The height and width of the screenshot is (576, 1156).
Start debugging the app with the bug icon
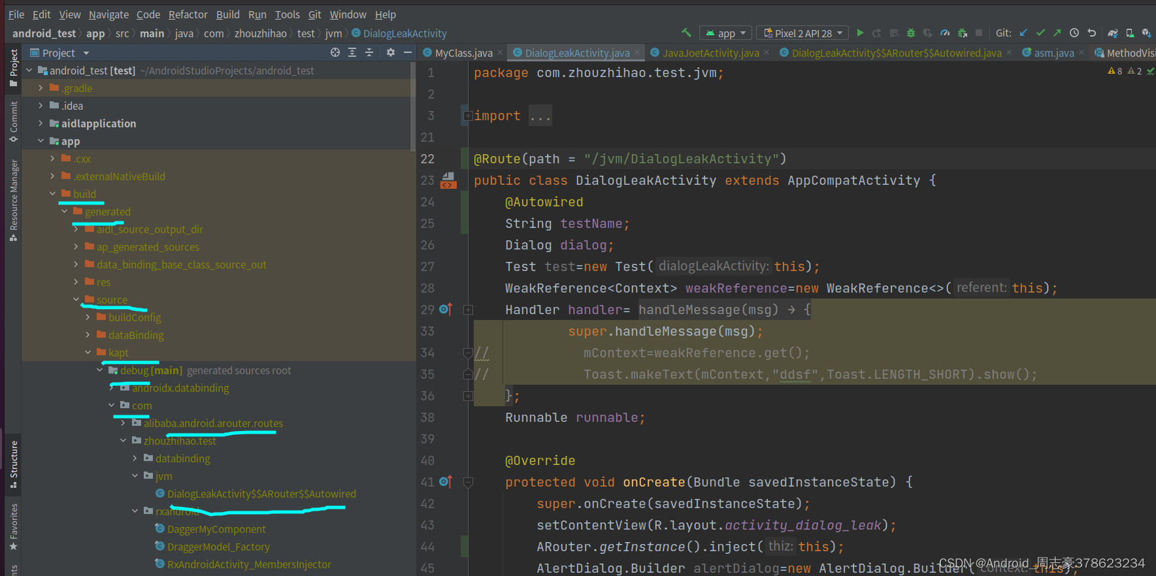click(911, 33)
